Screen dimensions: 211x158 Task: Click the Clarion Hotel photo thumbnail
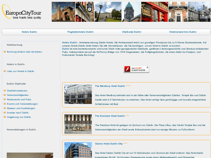click(78, 150)
